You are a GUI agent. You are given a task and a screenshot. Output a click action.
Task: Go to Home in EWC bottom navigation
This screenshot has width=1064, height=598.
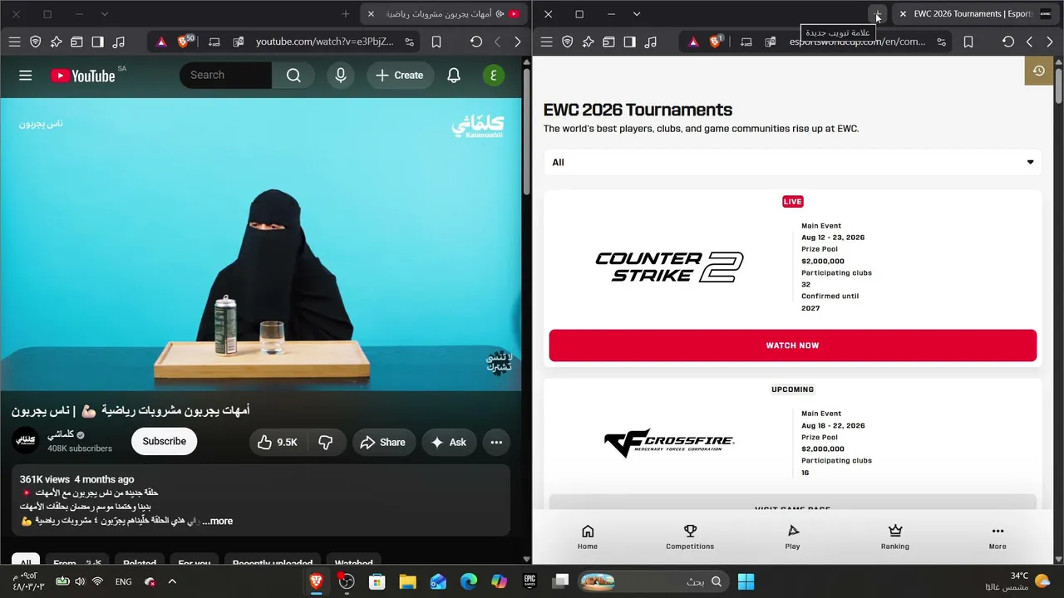click(588, 537)
